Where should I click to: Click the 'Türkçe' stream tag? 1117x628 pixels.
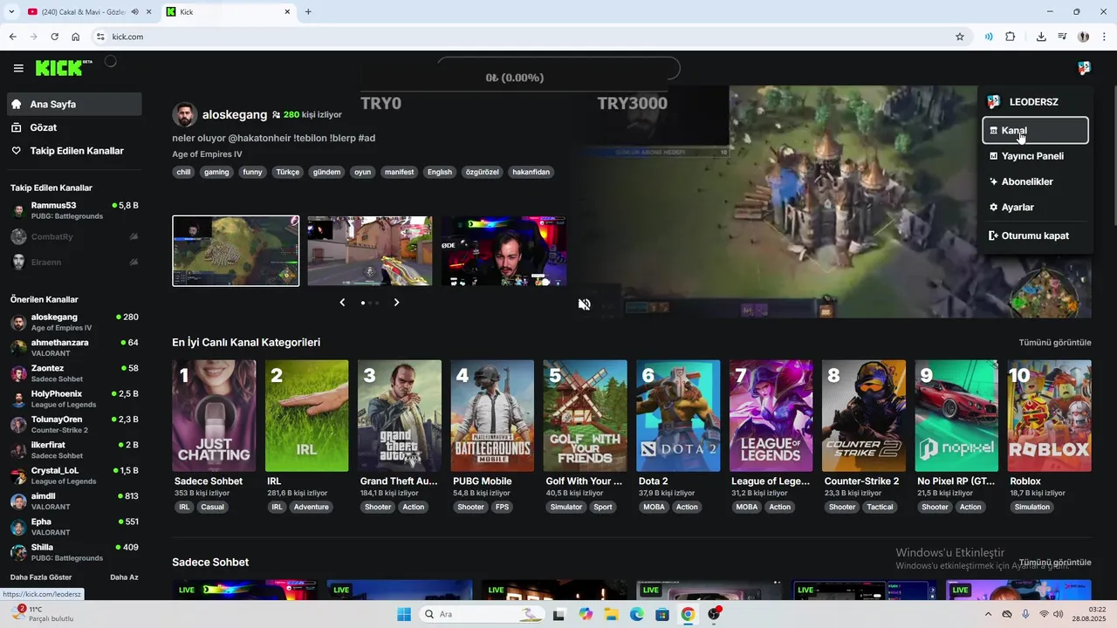(x=287, y=172)
